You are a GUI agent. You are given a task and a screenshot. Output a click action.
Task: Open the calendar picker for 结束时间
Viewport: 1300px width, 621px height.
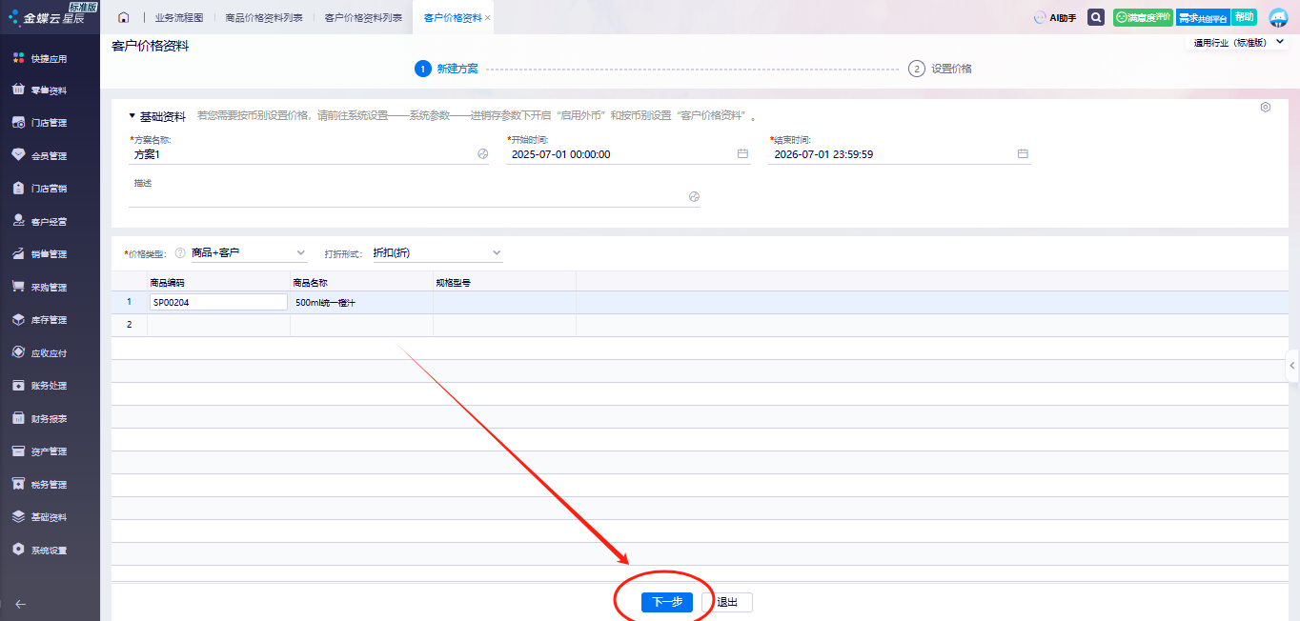point(1023,154)
